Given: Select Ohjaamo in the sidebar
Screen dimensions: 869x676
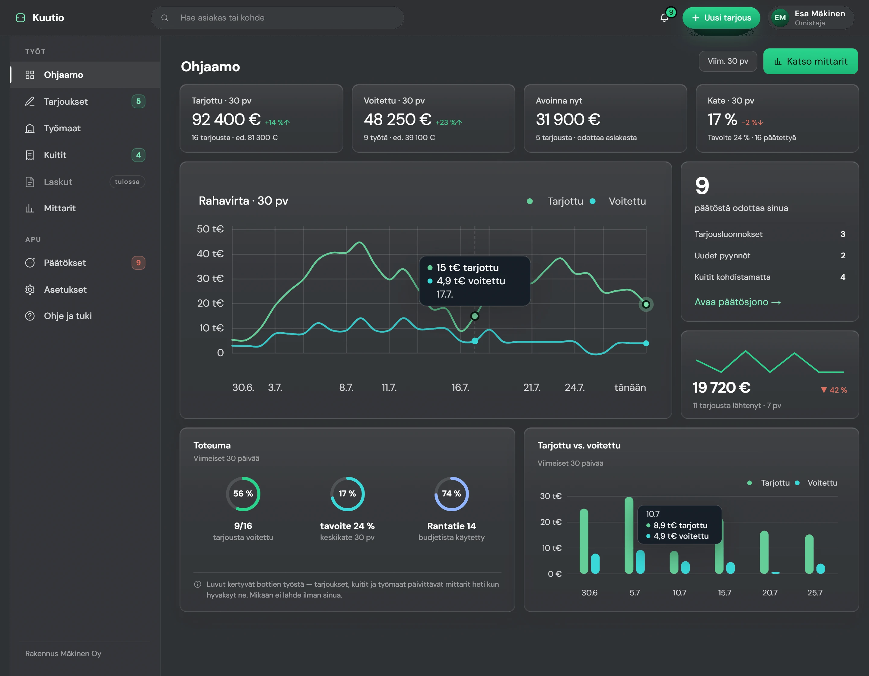Looking at the screenshot, I should pyautogui.click(x=85, y=75).
